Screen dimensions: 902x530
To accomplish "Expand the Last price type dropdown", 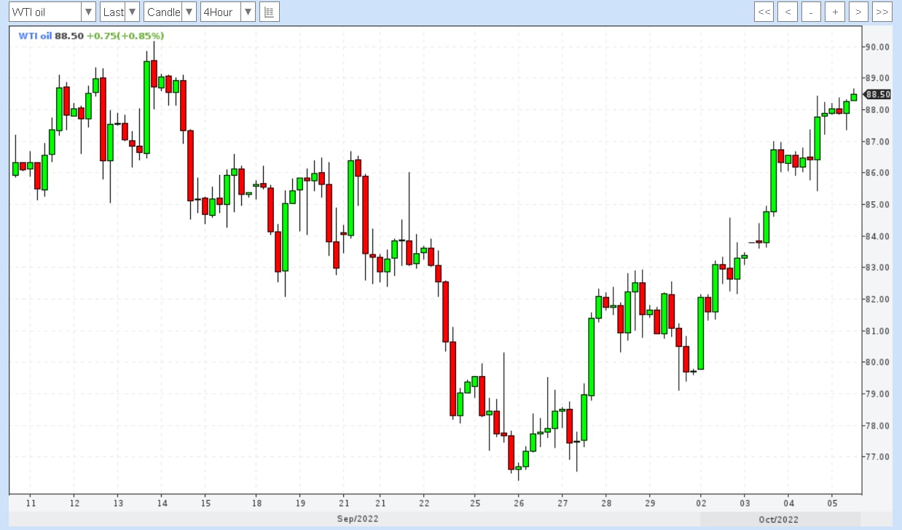I will pos(119,12).
